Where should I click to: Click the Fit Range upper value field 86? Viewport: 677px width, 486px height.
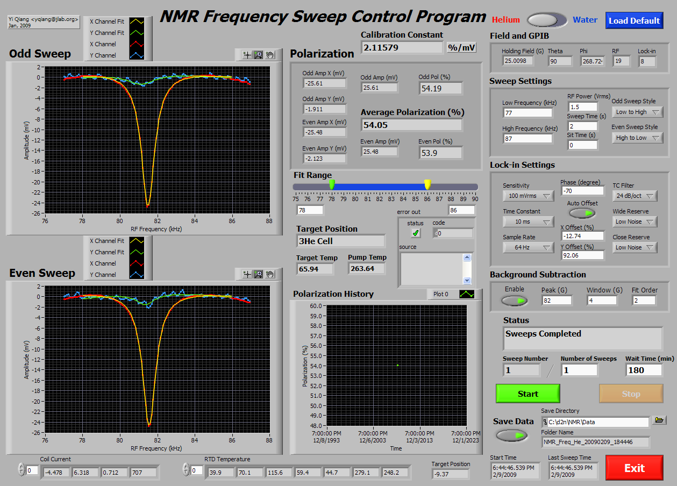click(462, 210)
